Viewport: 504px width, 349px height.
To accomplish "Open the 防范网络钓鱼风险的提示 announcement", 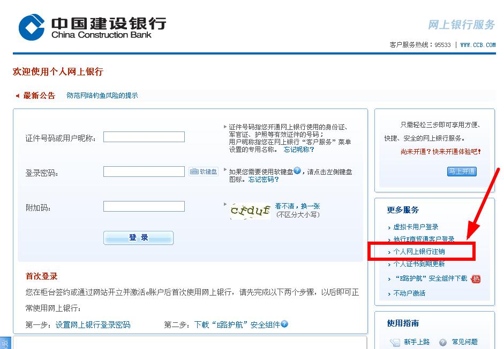I will (x=102, y=96).
